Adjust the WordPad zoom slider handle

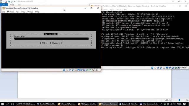pyautogui.click(x=179, y=100)
